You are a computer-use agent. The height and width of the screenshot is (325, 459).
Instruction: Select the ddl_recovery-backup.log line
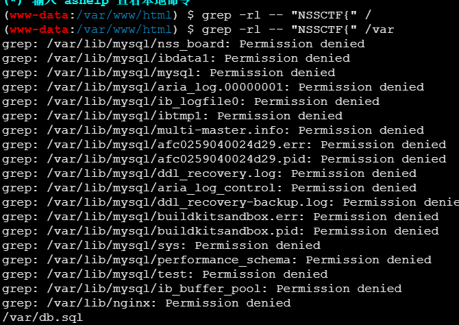coord(230,202)
